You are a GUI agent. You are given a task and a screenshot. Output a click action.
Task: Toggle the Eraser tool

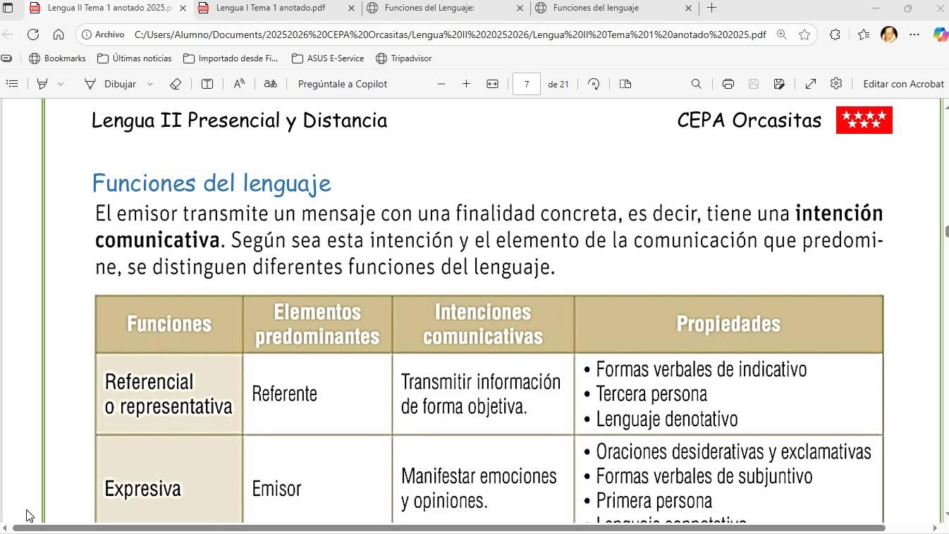point(176,84)
